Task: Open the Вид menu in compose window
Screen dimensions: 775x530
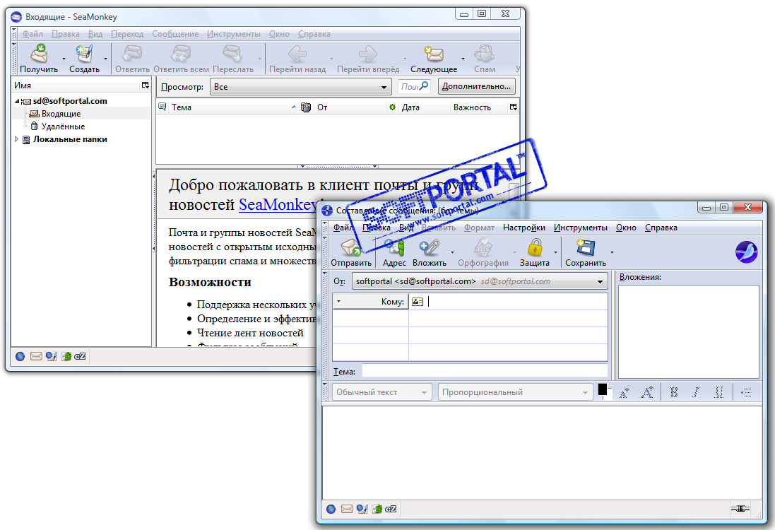Action: (x=406, y=228)
